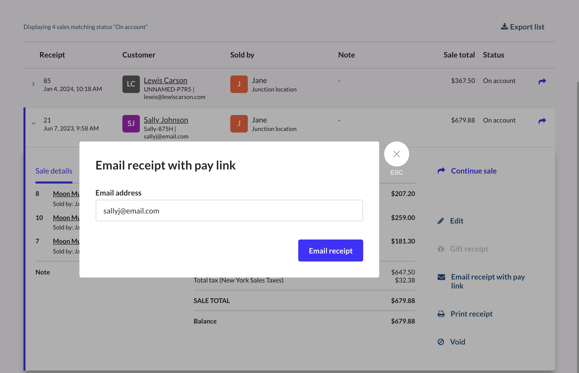Viewport: 579px width, 373px height.
Task: Click the envelope icon for pay link
Action: tap(441, 277)
